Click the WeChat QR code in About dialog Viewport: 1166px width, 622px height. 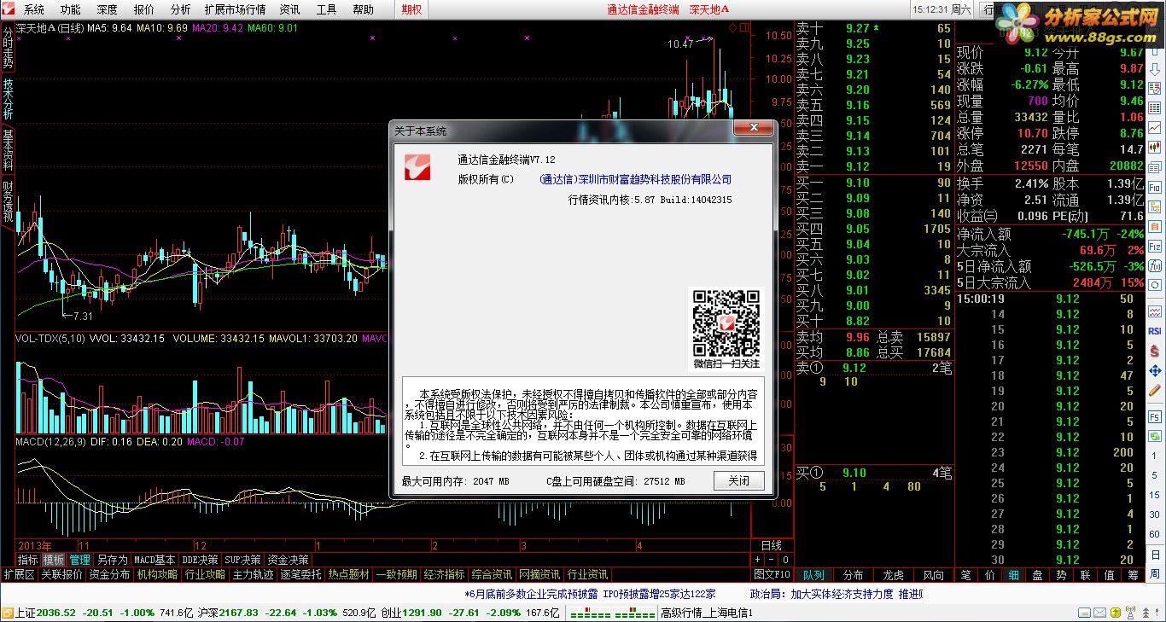click(726, 323)
